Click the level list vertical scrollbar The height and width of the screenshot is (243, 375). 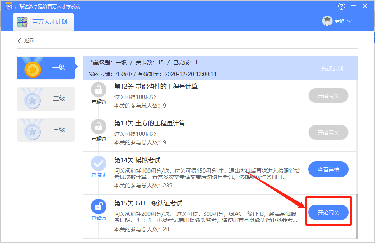tap(357, 216)
